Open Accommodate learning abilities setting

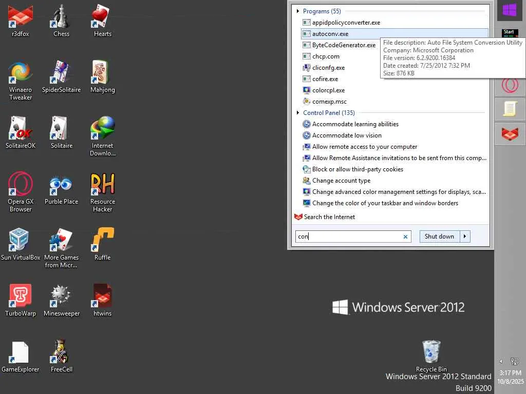(394, 124)
